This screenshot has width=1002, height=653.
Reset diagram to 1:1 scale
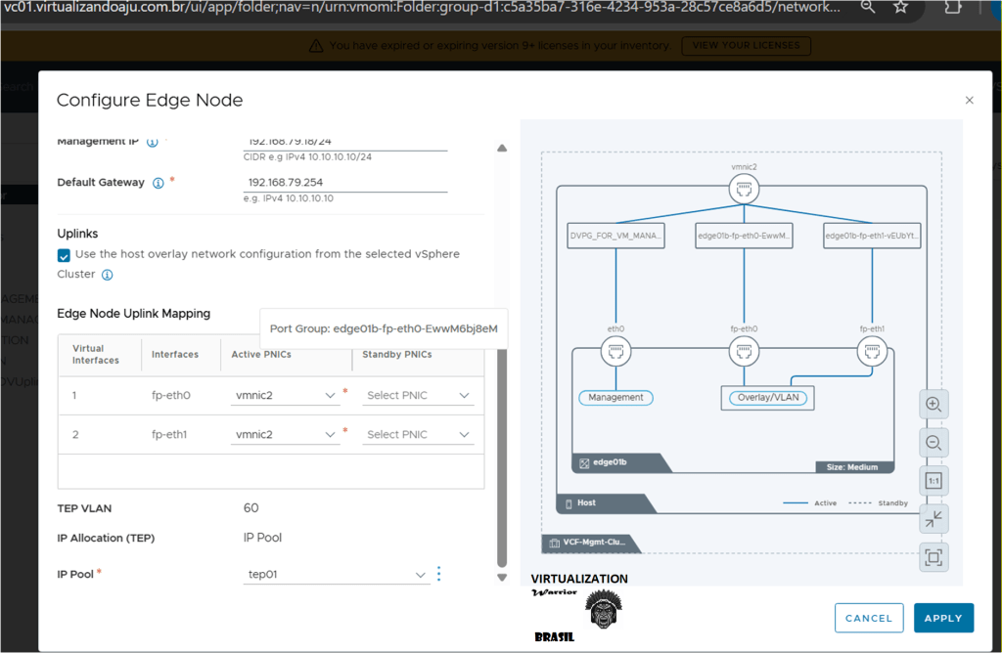934,481
